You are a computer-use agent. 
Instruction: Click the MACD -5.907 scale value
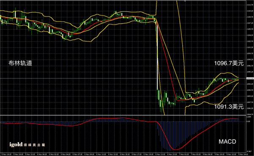(x=249, y=151)
